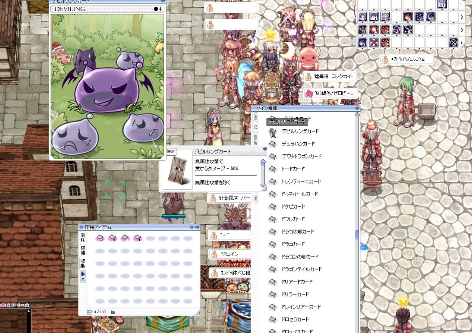Viewport: 472px width, 333px height.
Task: Select the cube-shaped skill in hotbar row 3
Action: click(396, 30)
